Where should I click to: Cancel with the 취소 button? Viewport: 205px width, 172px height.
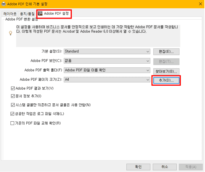(x=165, y=167)
